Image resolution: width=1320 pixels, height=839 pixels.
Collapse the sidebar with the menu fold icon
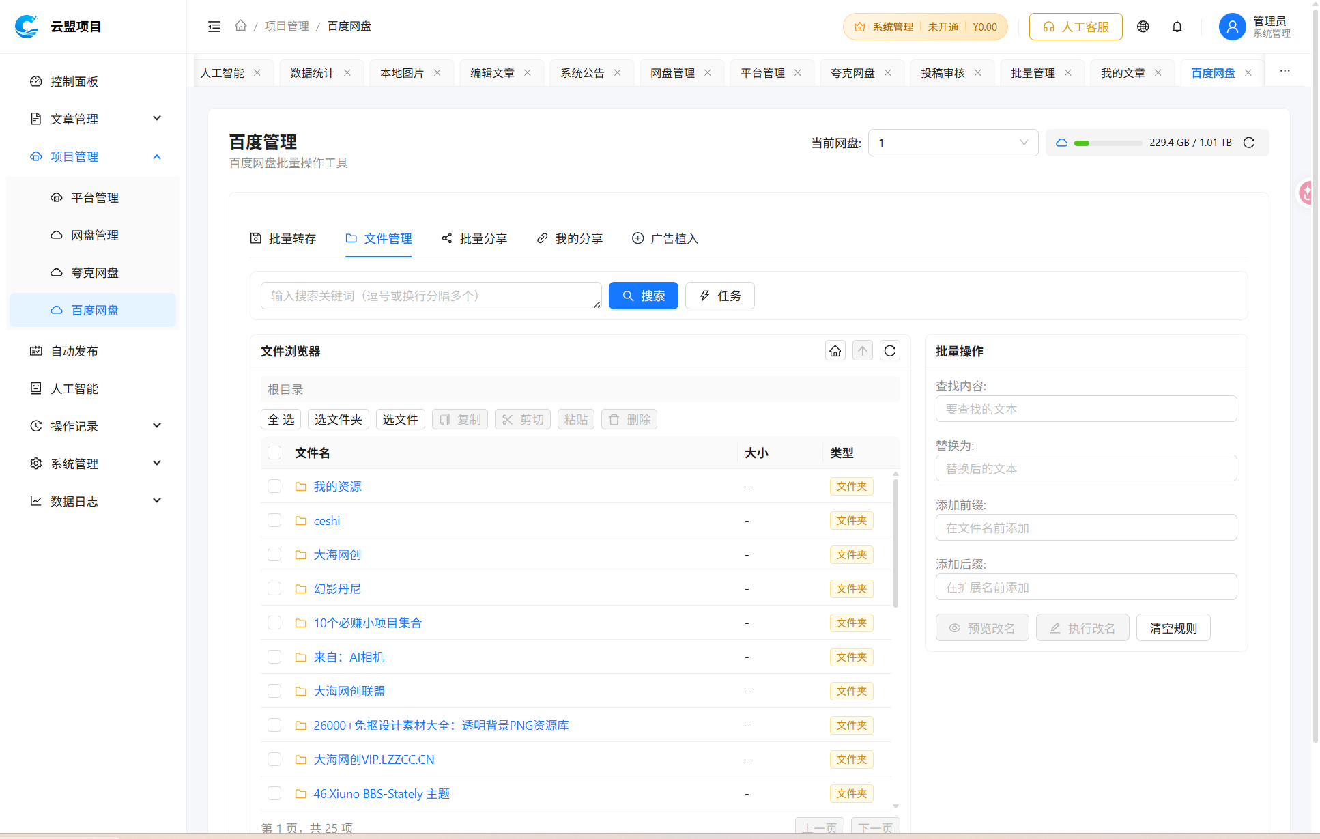tap(214, 27)
